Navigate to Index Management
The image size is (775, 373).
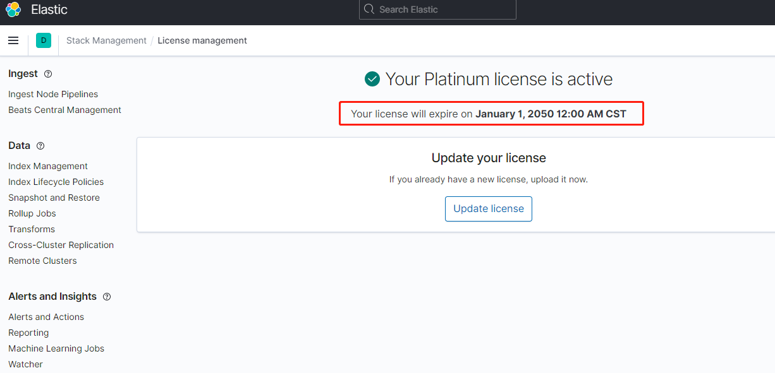tap(48, 166)
